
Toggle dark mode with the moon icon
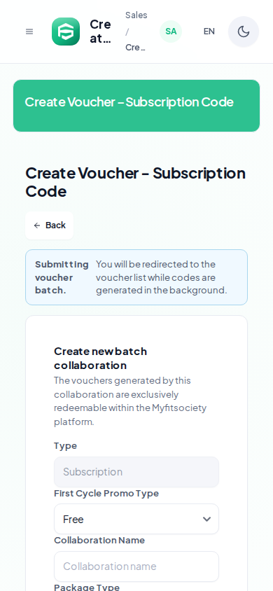[x=244, y=32]
